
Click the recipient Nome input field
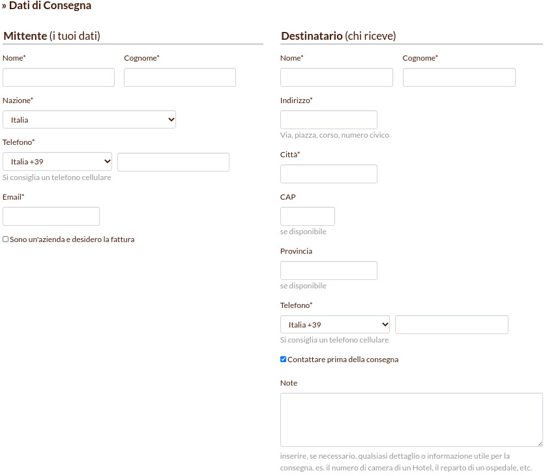(x=336, y=77)
